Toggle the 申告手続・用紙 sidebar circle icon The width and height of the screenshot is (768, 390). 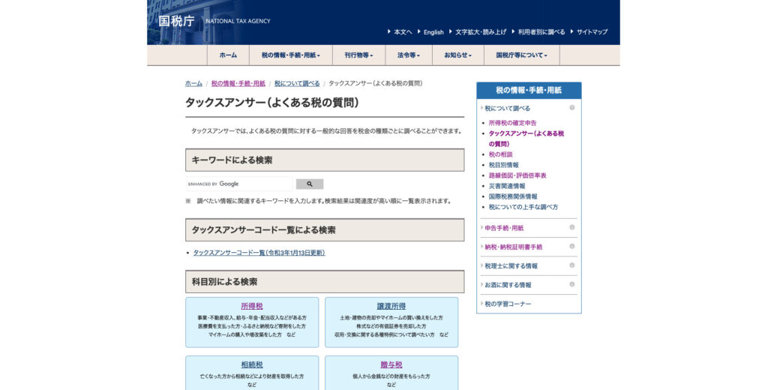tap(571, 227)
